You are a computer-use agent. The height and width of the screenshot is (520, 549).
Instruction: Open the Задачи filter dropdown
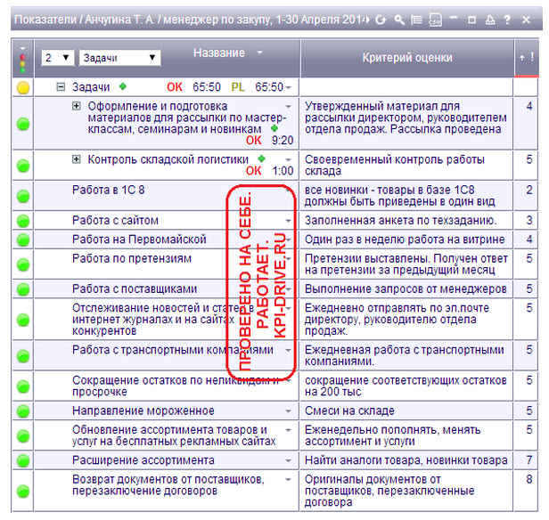pos(119,58)
